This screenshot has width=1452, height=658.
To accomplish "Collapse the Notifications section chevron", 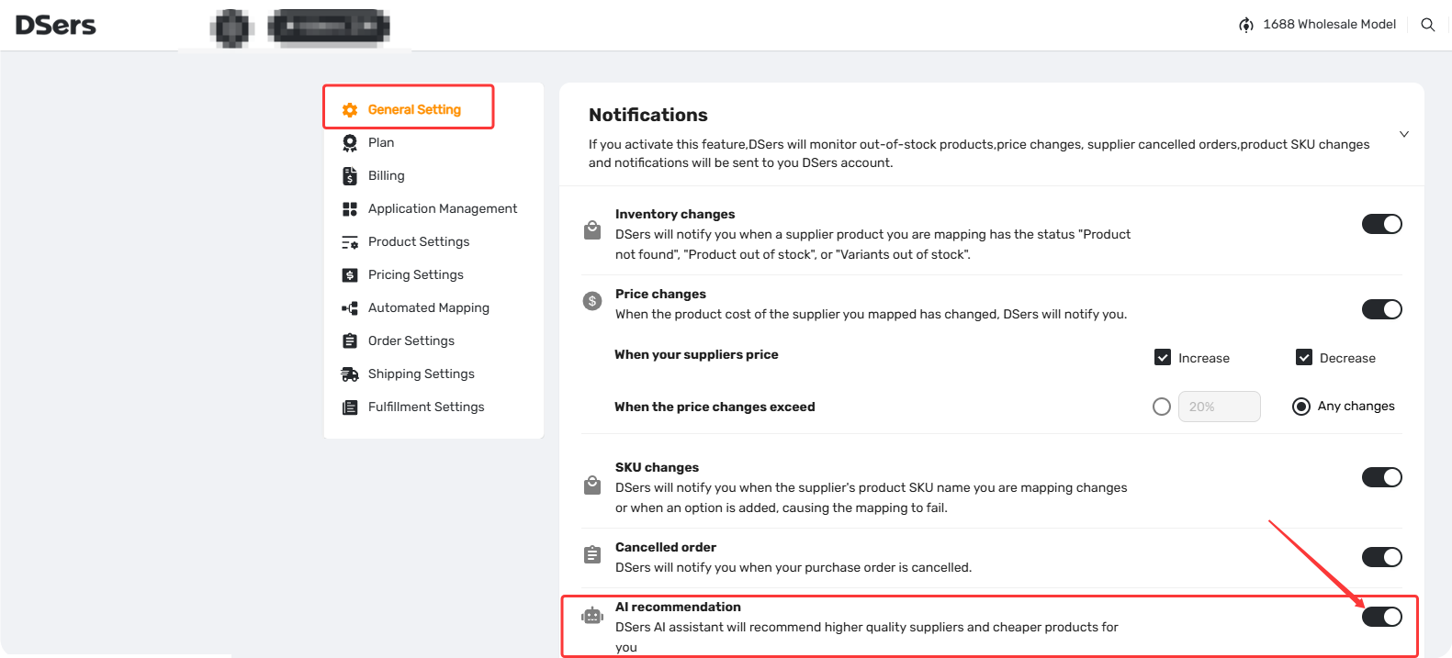I will coord(1404,134).
